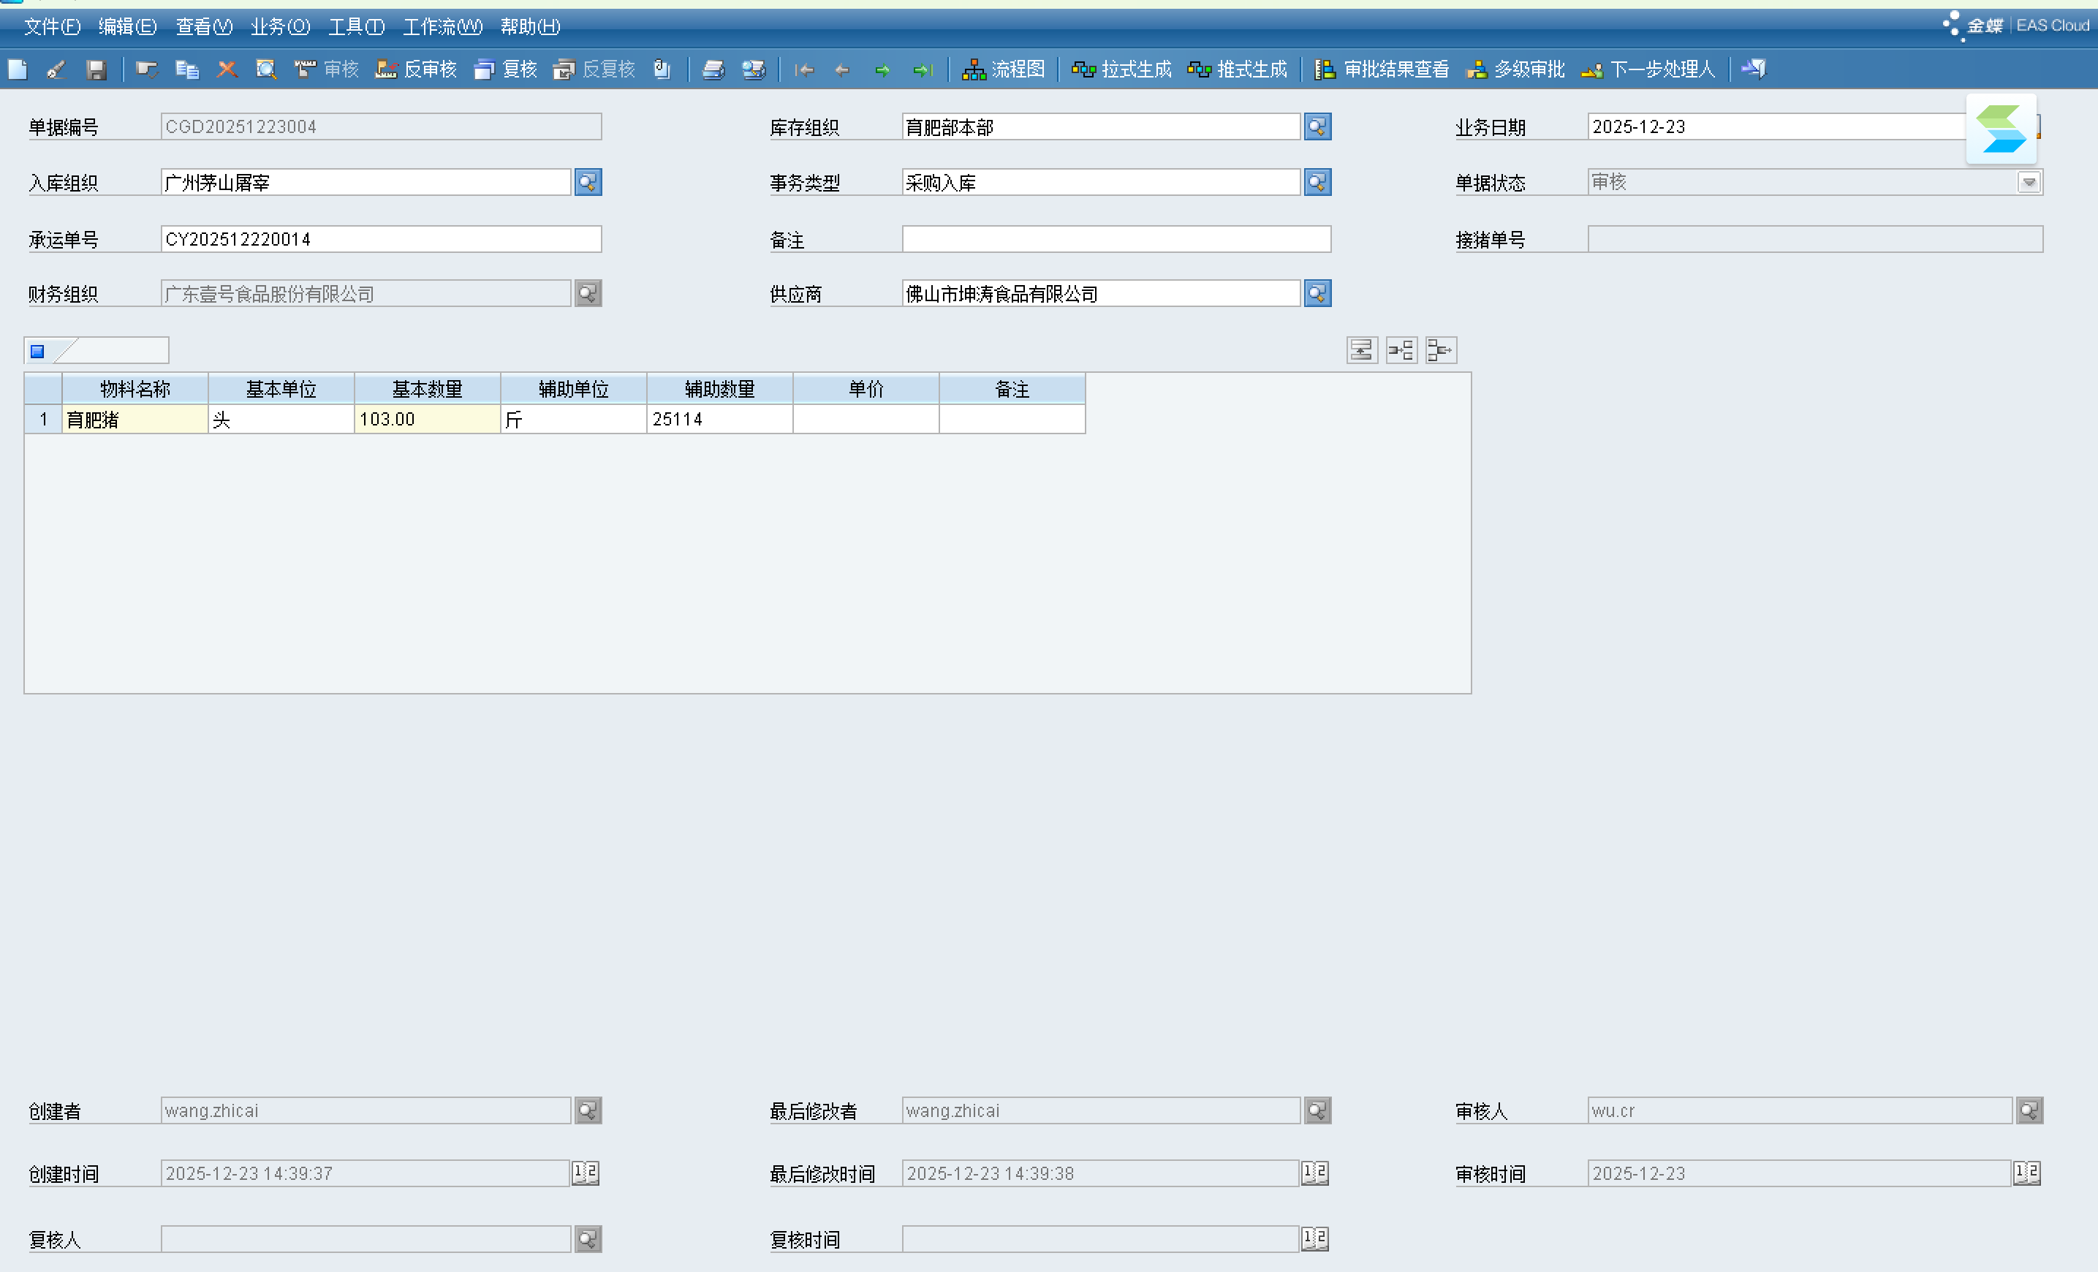This screenshot has width=2098, height=1272.
Task: Click the copy document icon
Action: point(186,69)
